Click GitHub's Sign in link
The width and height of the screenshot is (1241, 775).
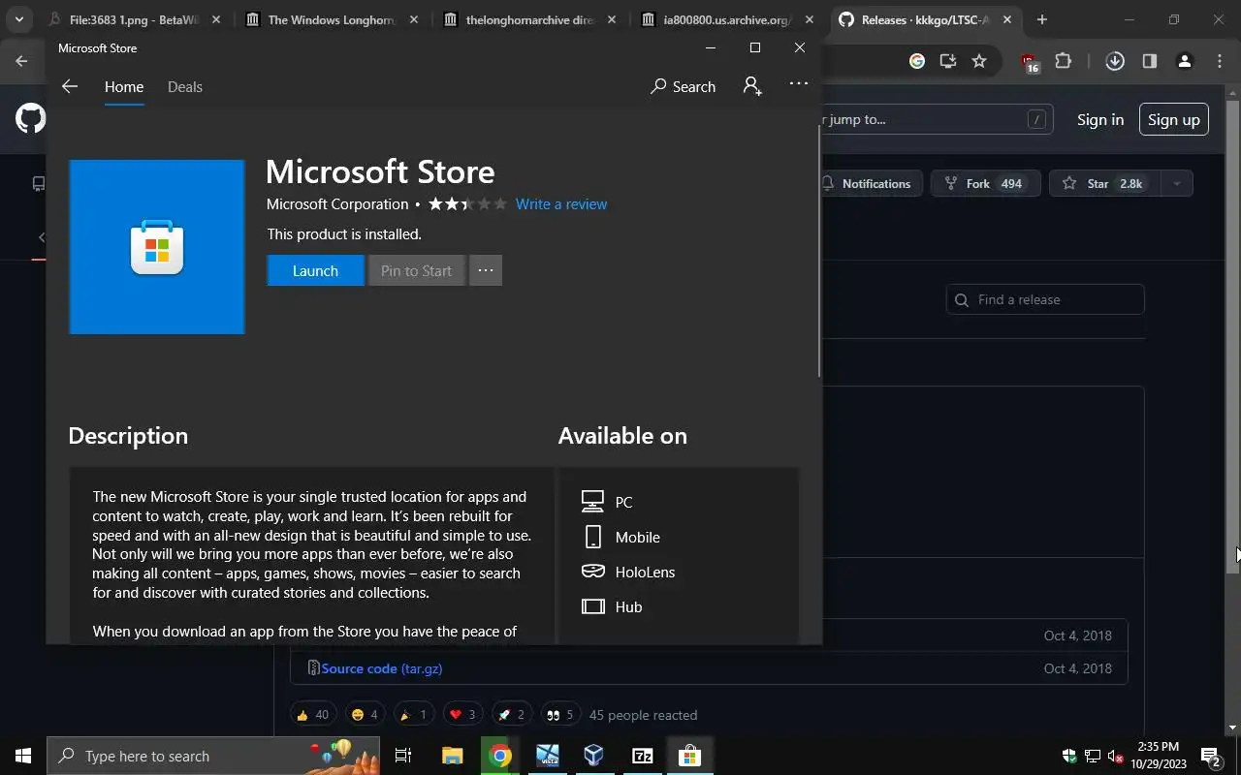(x=1100, y=119)
